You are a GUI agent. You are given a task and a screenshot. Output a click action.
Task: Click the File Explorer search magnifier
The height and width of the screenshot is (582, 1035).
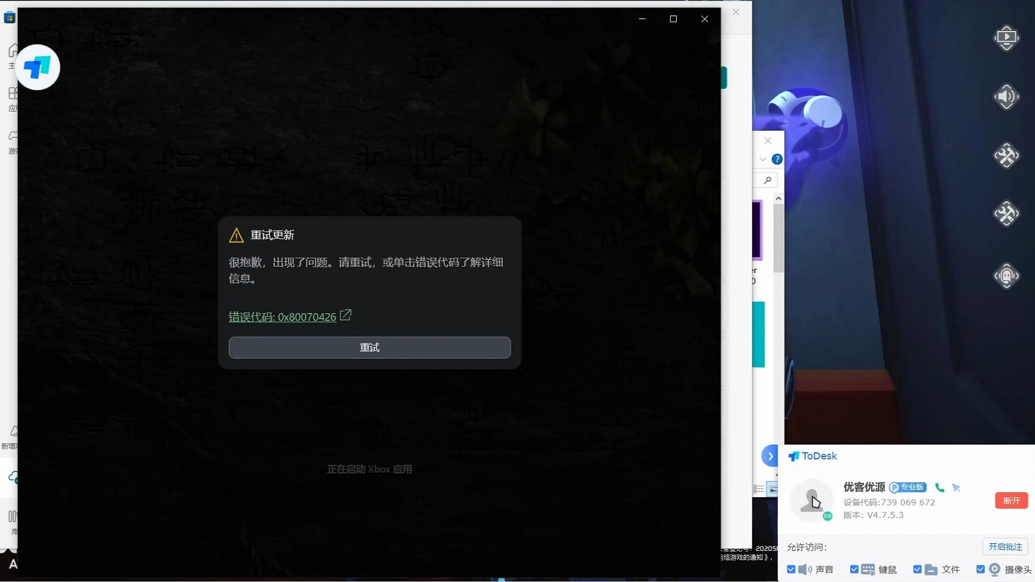point(768,180)
